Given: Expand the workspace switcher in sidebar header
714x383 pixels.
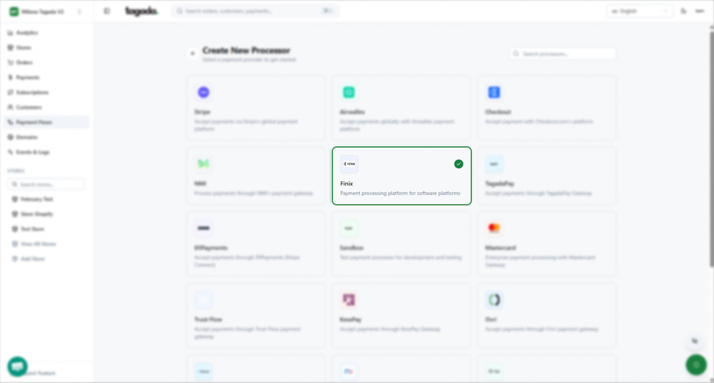Looking at the screenshot, I should point(79,11).
